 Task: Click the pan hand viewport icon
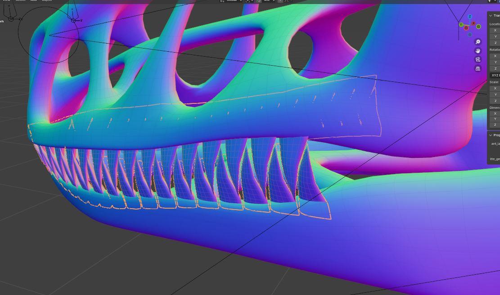click(477, 51)
